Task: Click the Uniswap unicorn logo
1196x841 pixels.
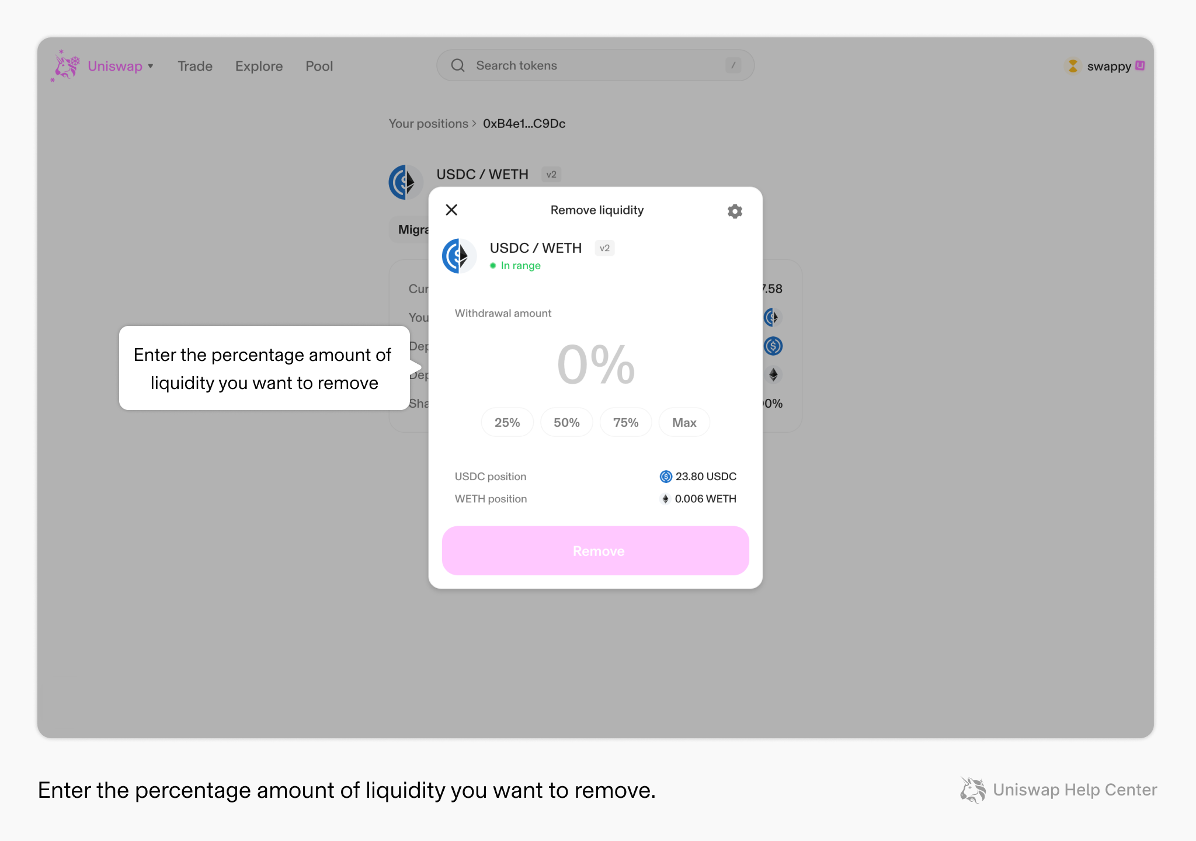Action: [x=65, y=65]
